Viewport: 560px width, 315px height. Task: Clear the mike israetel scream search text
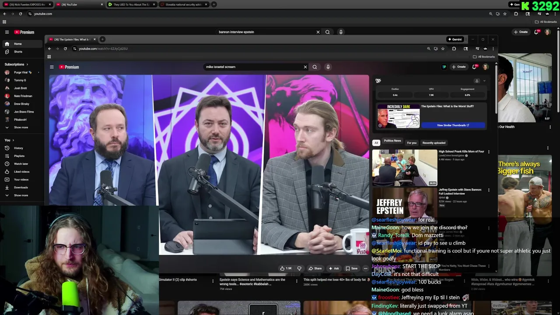click(x=305, y=67)
